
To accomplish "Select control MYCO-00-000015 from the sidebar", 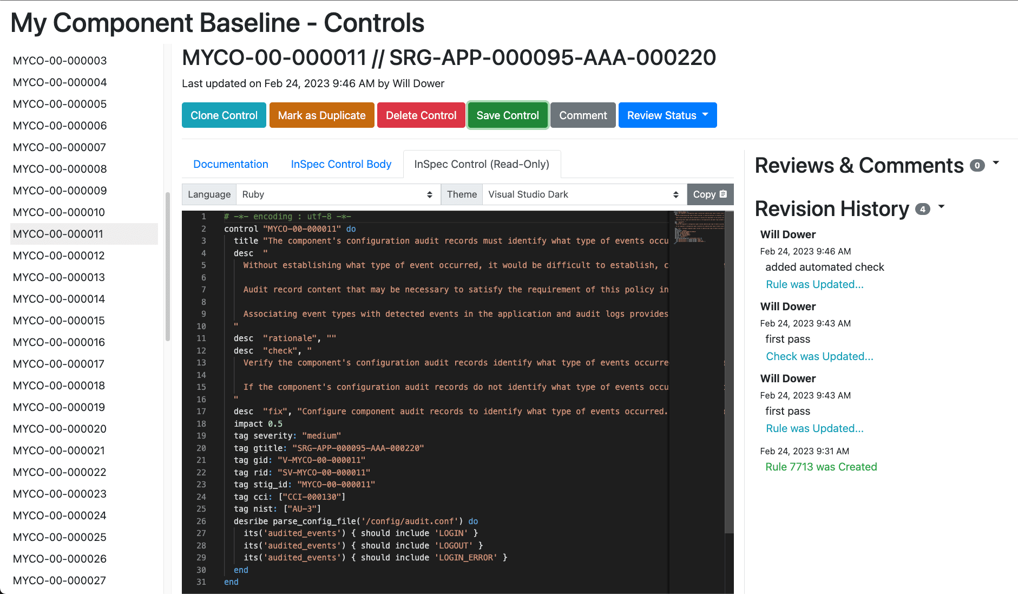I will (x=59, y=320).
